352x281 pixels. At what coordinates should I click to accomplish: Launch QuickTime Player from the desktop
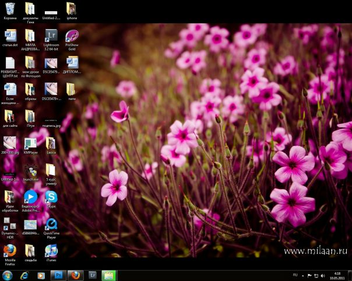[51, 225]
